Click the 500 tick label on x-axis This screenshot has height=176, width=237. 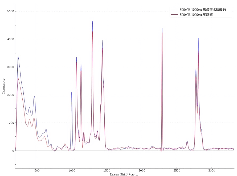(37, 171)
